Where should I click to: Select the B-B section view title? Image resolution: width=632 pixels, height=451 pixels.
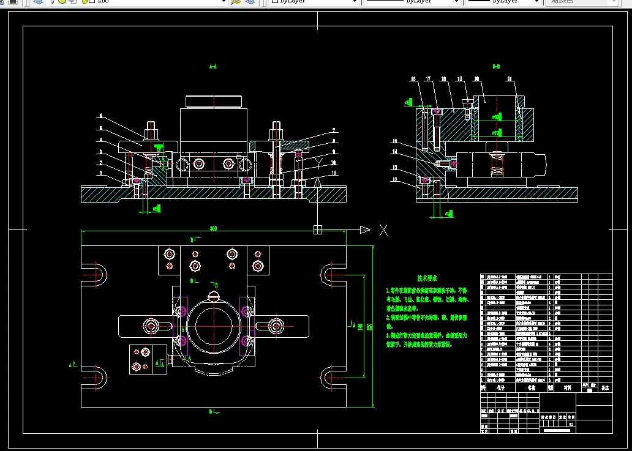point(497,67)
